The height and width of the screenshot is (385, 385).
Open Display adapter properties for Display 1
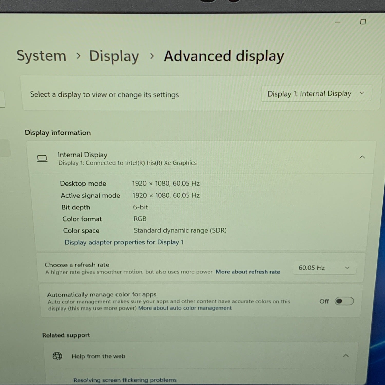click(x=124, y=242)
